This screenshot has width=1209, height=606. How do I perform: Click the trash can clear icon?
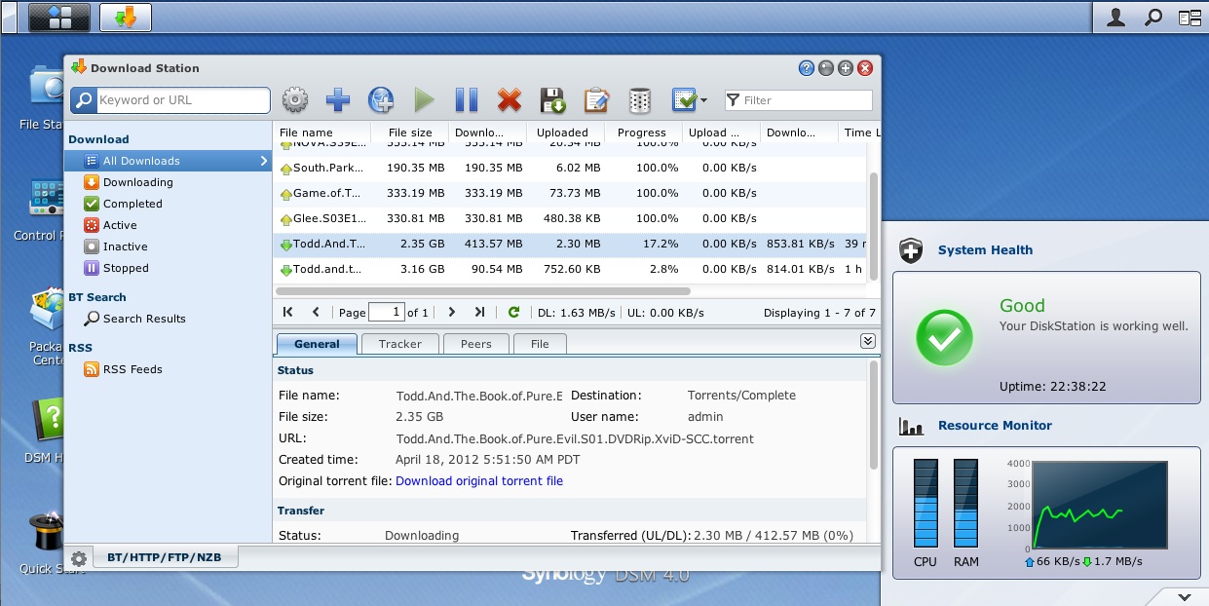pyautogui.click(x=639, y=99)
